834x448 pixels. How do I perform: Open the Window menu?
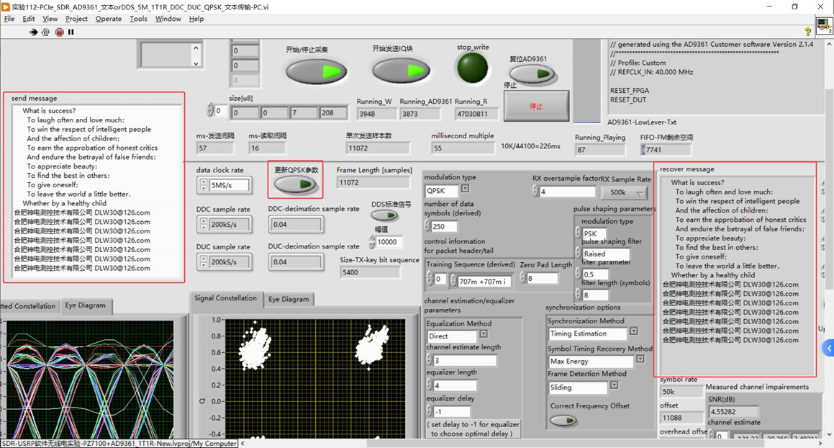coord(168,19)
